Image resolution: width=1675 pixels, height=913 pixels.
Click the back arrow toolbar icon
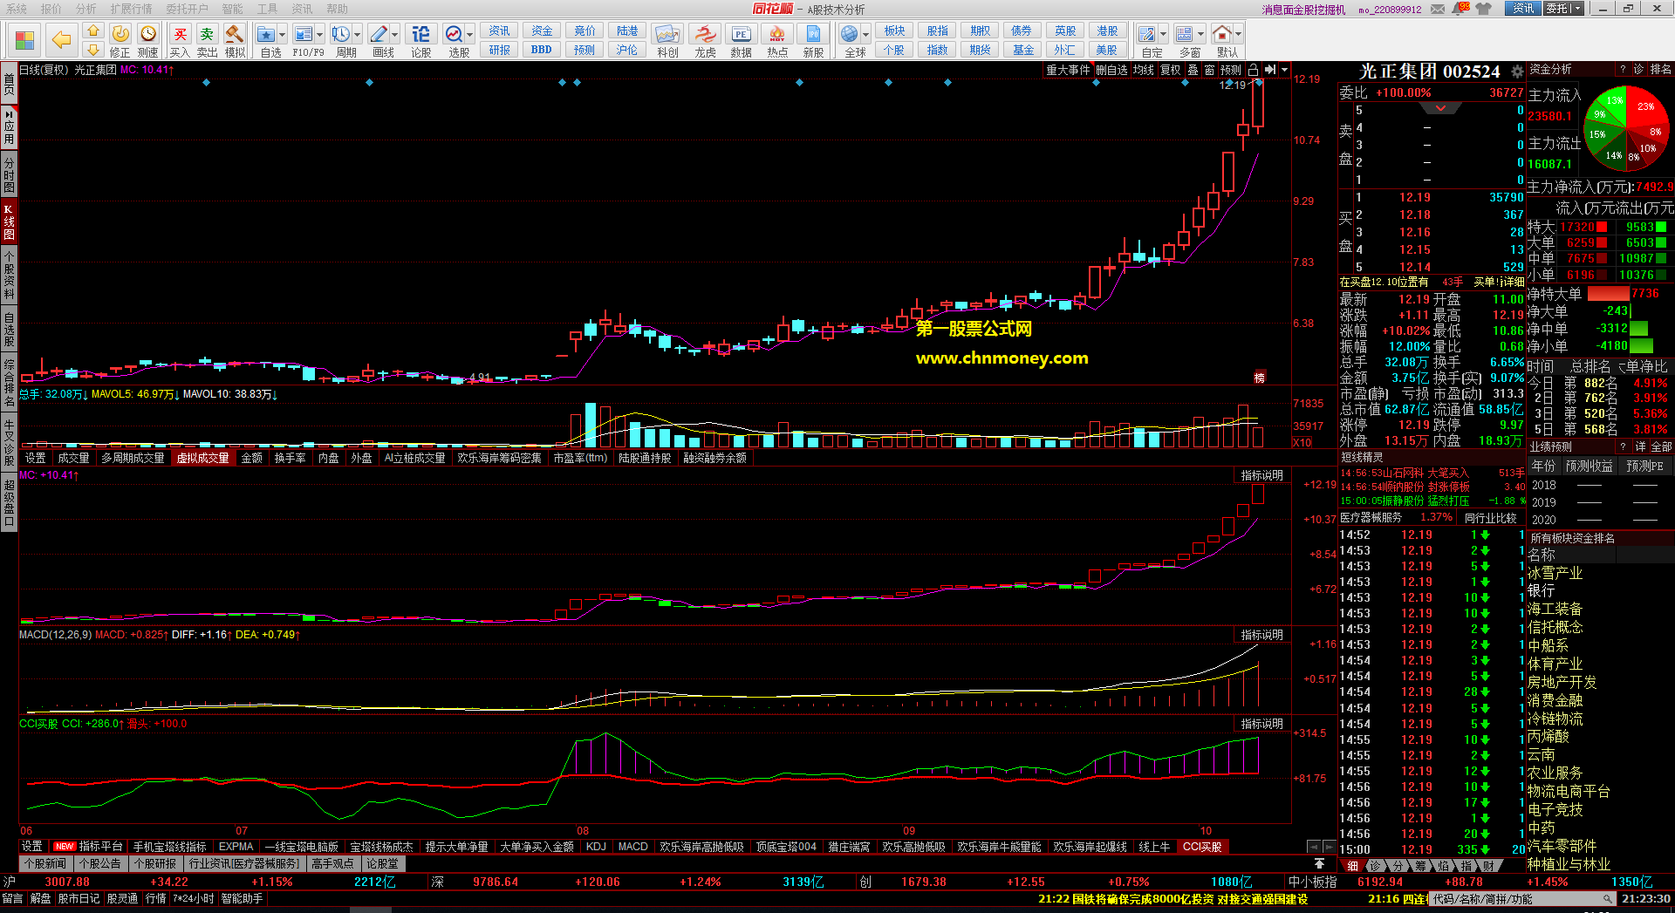(61, 39)
